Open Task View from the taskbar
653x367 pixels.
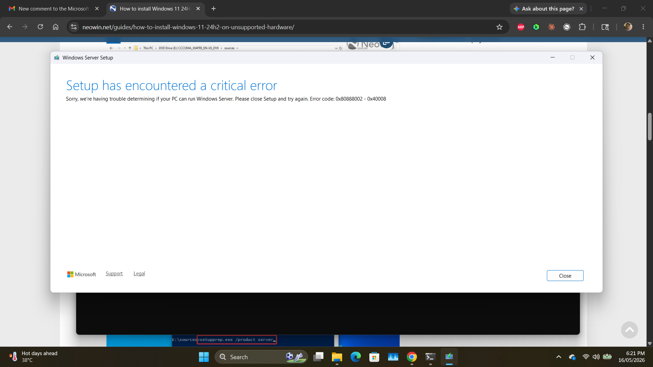318,357
